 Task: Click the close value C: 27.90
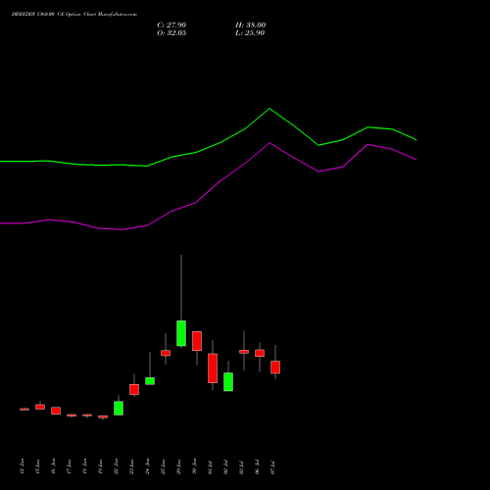pyautogui.click(x=171, y=25)
